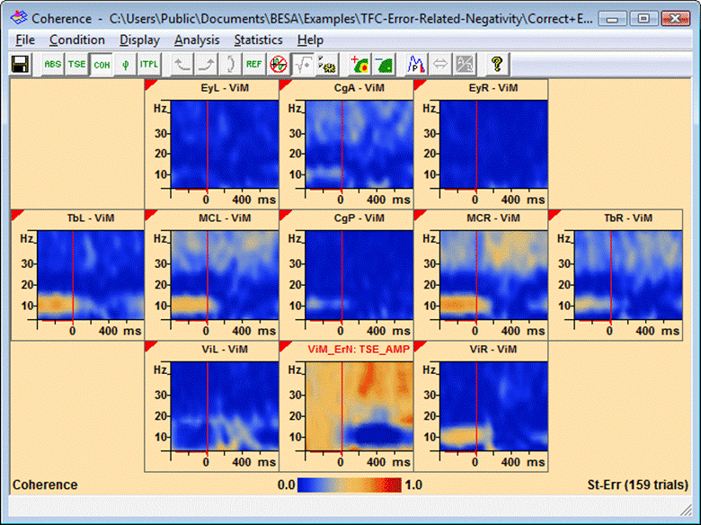The height and width of the screenshot is (525, 701).
Task: Toggle the COH coherence display
Action: (x=102, y=65)
